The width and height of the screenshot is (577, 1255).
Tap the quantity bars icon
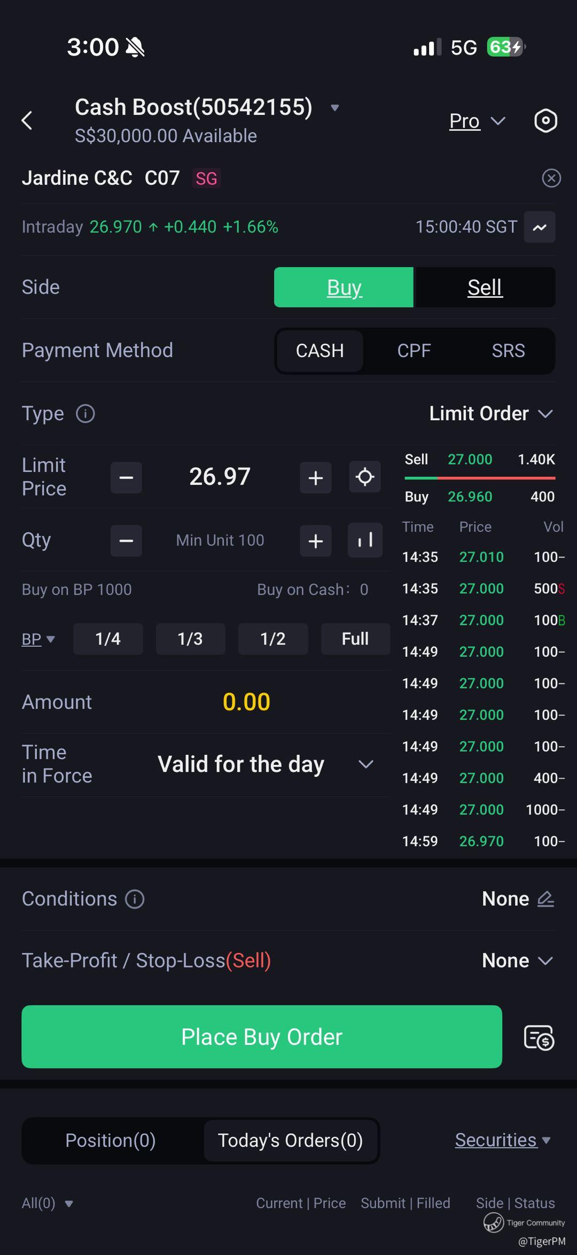tap(365, 540)
